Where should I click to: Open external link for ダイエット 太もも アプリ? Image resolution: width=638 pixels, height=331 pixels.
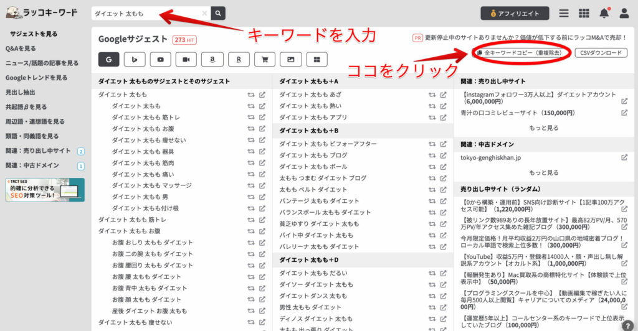coord(443,118)
